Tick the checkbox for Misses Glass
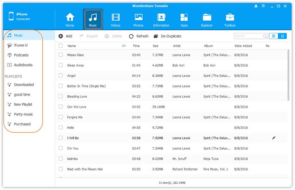Viewport: 295px width, 190px height. click(61, 55)
